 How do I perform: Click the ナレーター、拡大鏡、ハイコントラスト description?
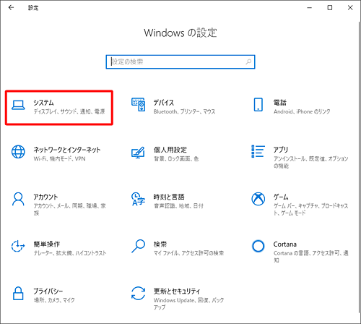click(x=70, y=253)
